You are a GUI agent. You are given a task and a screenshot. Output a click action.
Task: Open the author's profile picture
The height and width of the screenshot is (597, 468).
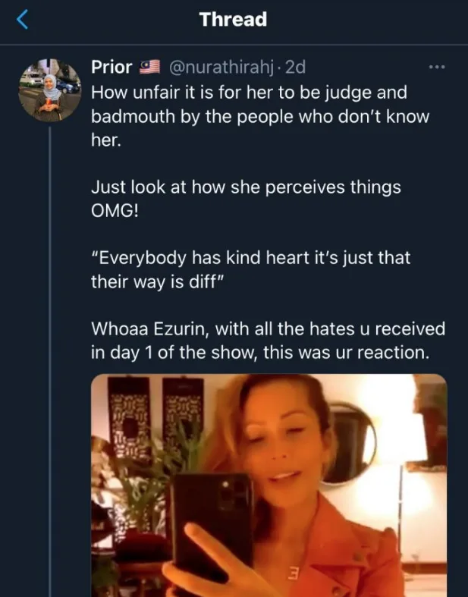coord(49,88)
